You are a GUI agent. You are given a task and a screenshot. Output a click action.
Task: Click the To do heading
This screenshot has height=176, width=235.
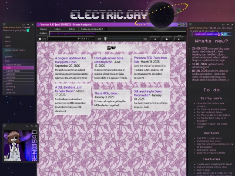211,90
